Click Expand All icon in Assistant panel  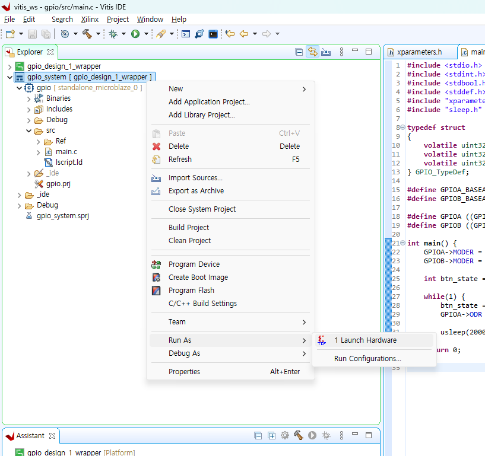(x=272, y=436)
